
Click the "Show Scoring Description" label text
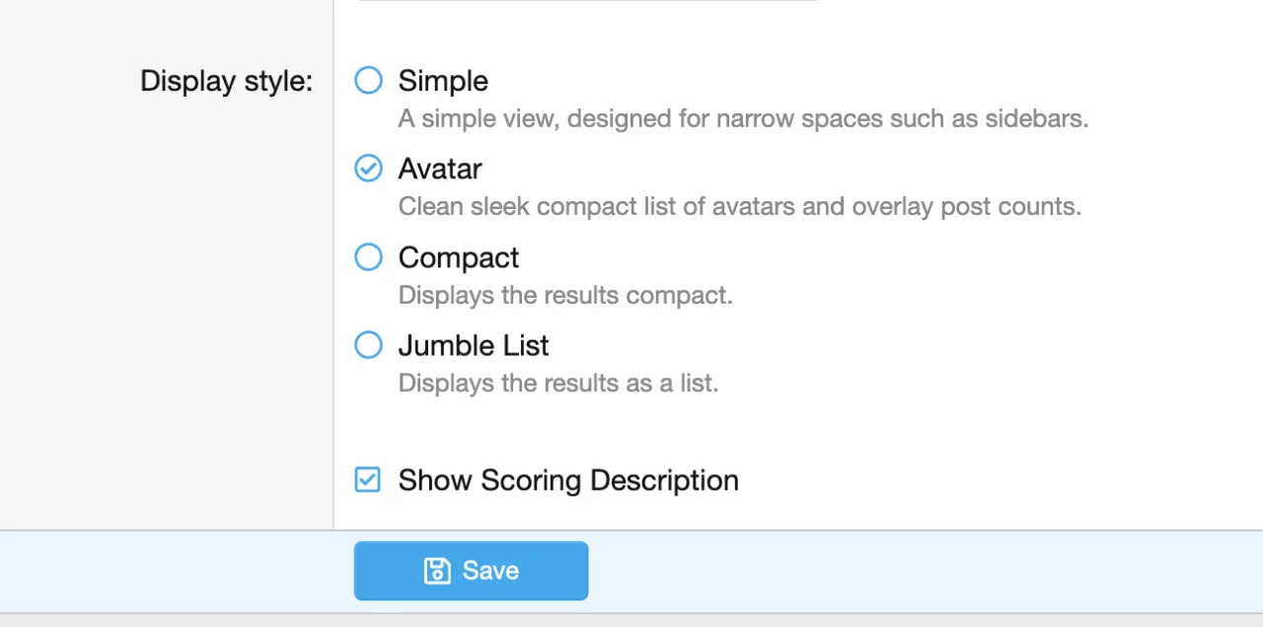click(x=568, y=480)
